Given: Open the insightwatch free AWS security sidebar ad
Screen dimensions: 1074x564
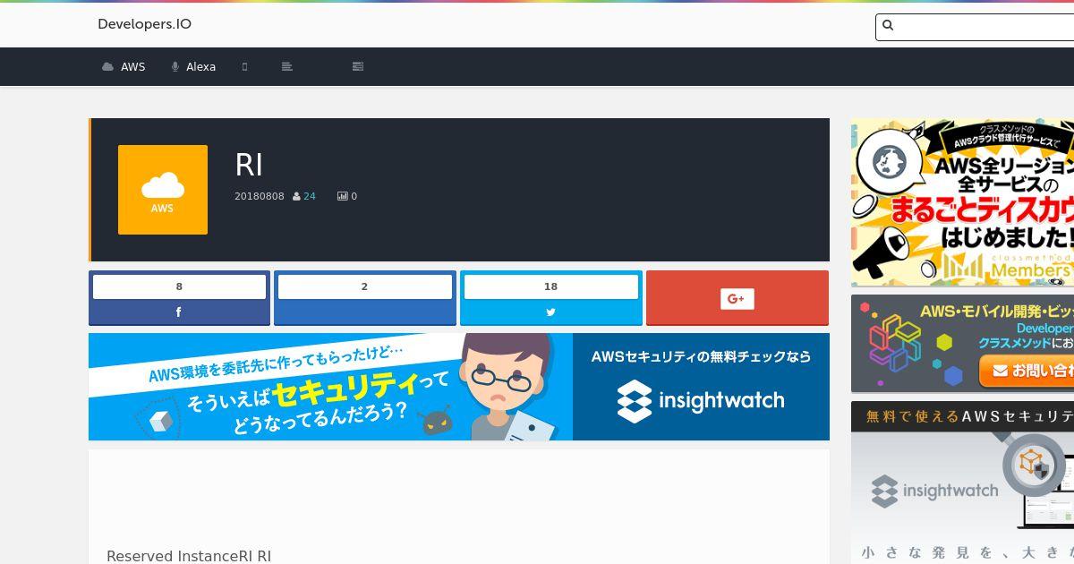Looking at the screenshot, I should 962,483.
